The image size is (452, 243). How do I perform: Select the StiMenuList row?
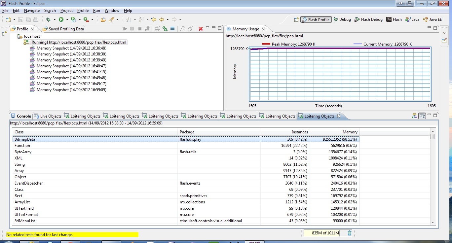[186, 221]
